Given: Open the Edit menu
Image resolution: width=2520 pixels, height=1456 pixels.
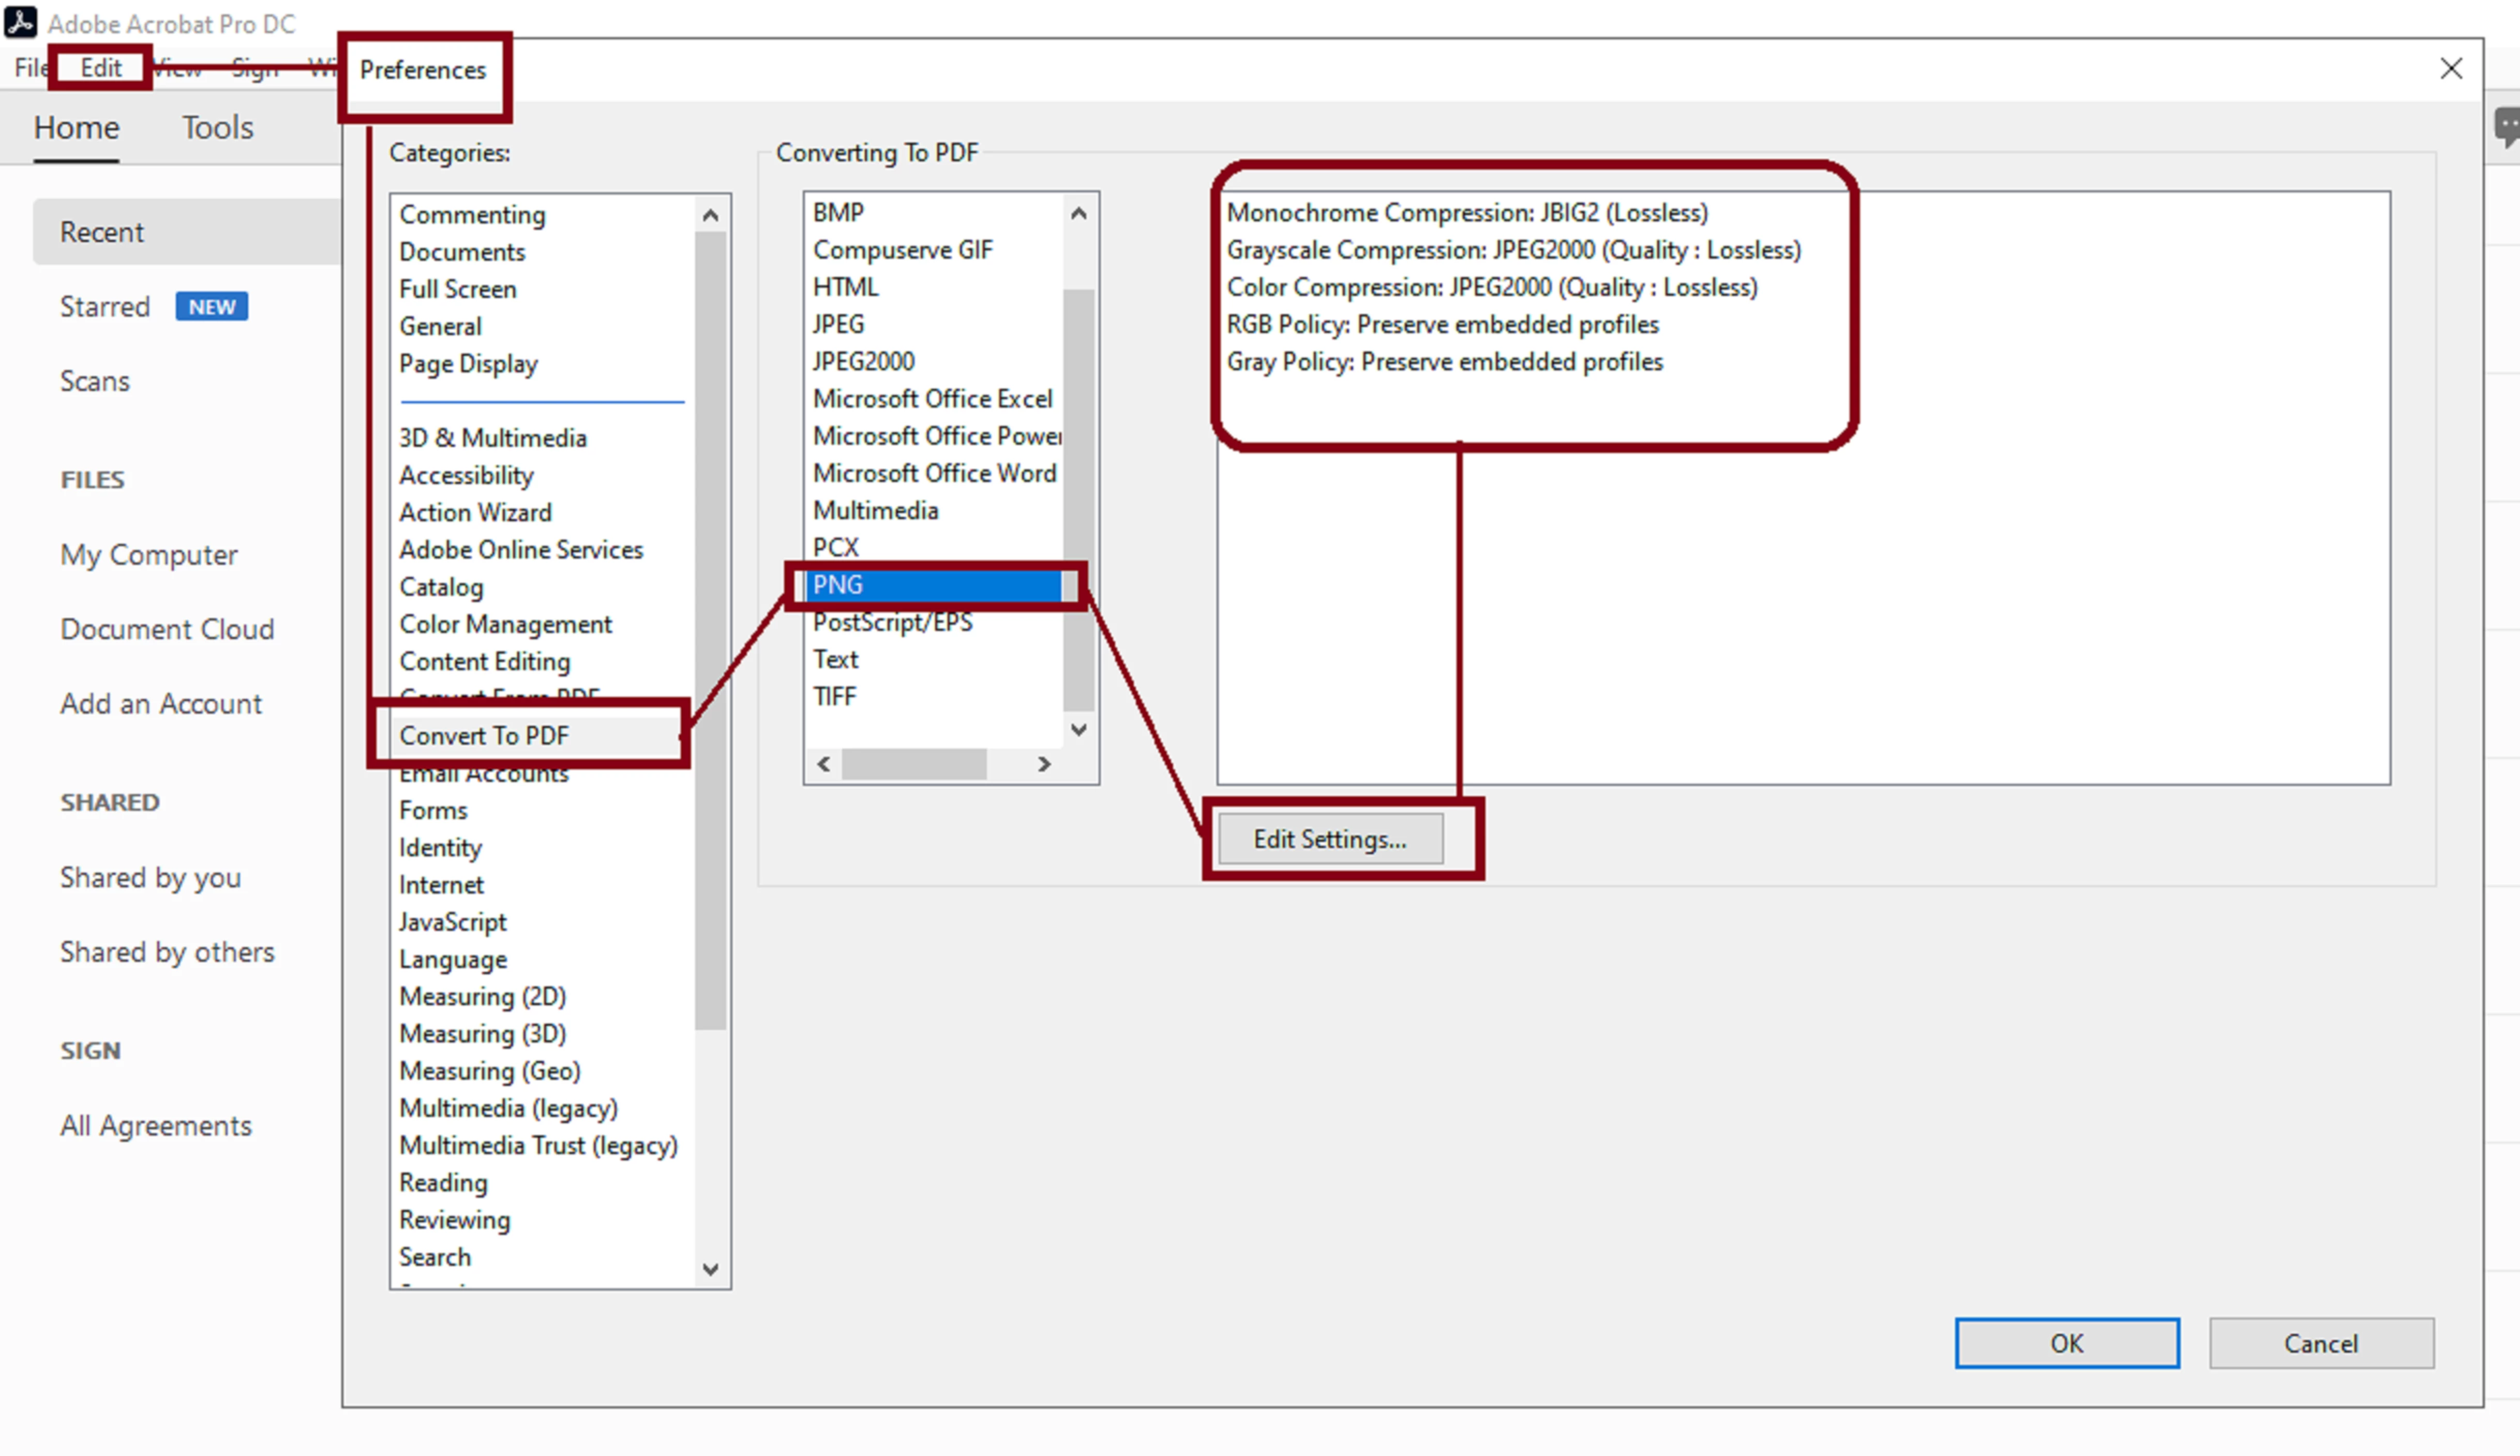Looking at the screenshot, I should click(x=100, y=68).
